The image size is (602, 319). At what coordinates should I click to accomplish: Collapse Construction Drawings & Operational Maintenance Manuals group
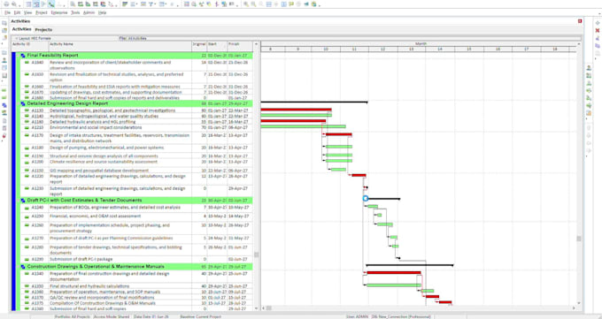tap(19, 267)
